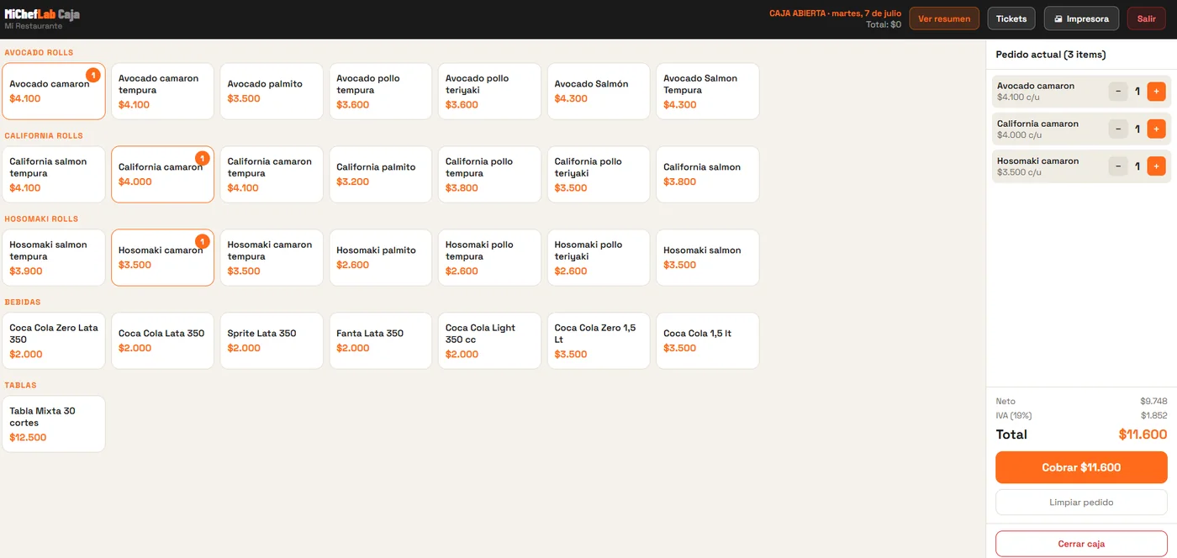Clear the order with Limpiar pedido
Screen dimensions: 1177x558
pos(1081,503)
